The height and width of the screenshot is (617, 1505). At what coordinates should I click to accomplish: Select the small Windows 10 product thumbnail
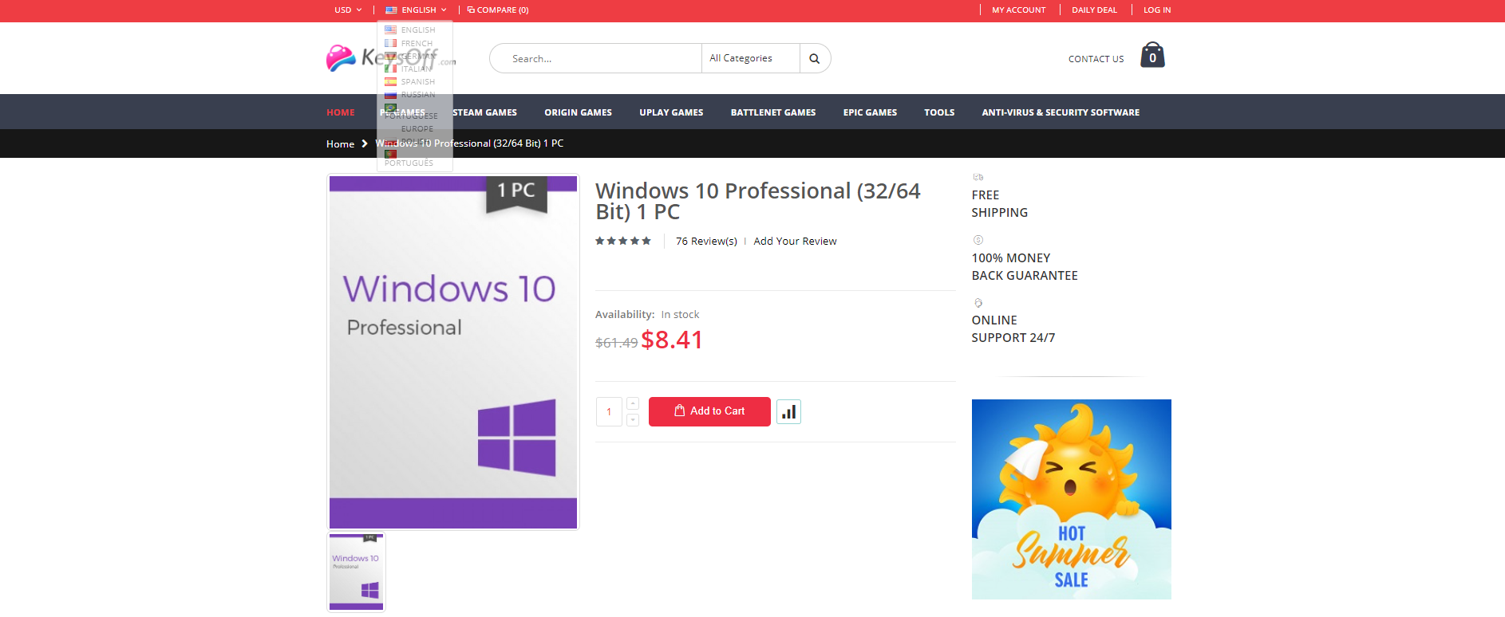click(x=357, y=572)
